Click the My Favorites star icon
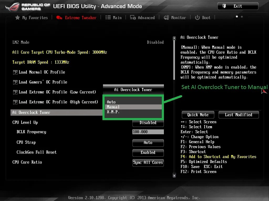This screenshot has height=201, width=269. (x=17, y=18)
